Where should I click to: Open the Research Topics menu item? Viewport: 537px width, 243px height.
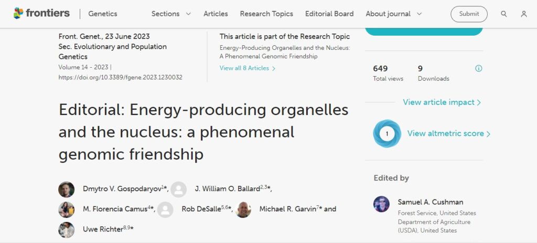[266, 14]
